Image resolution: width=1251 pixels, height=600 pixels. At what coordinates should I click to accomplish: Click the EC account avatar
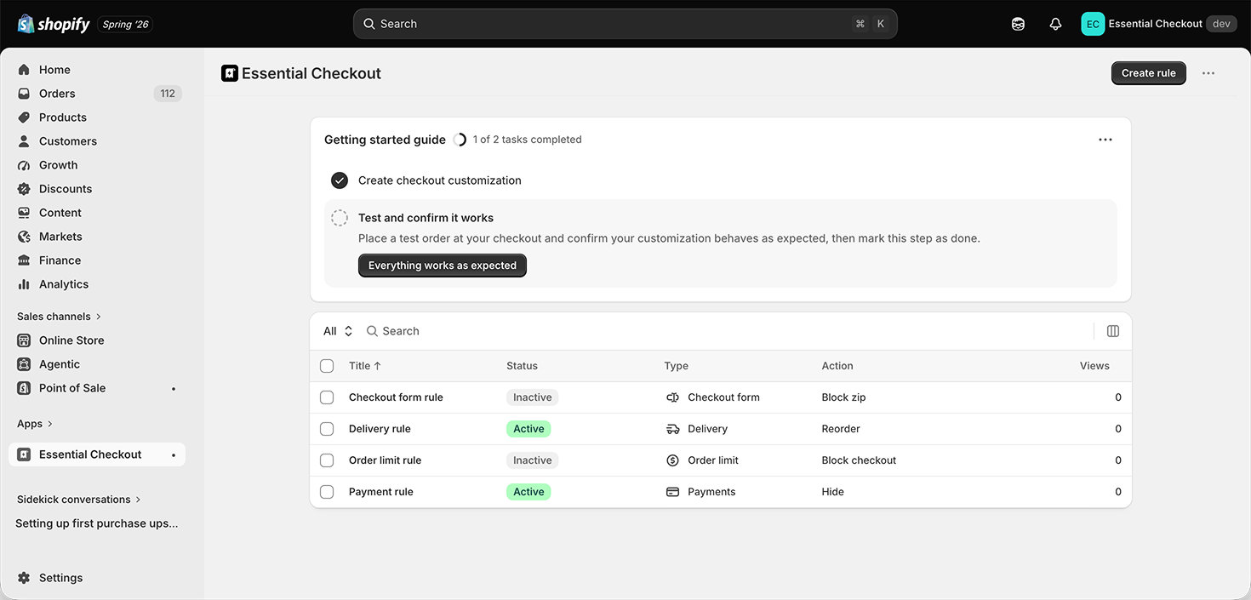coord(1093,24)
